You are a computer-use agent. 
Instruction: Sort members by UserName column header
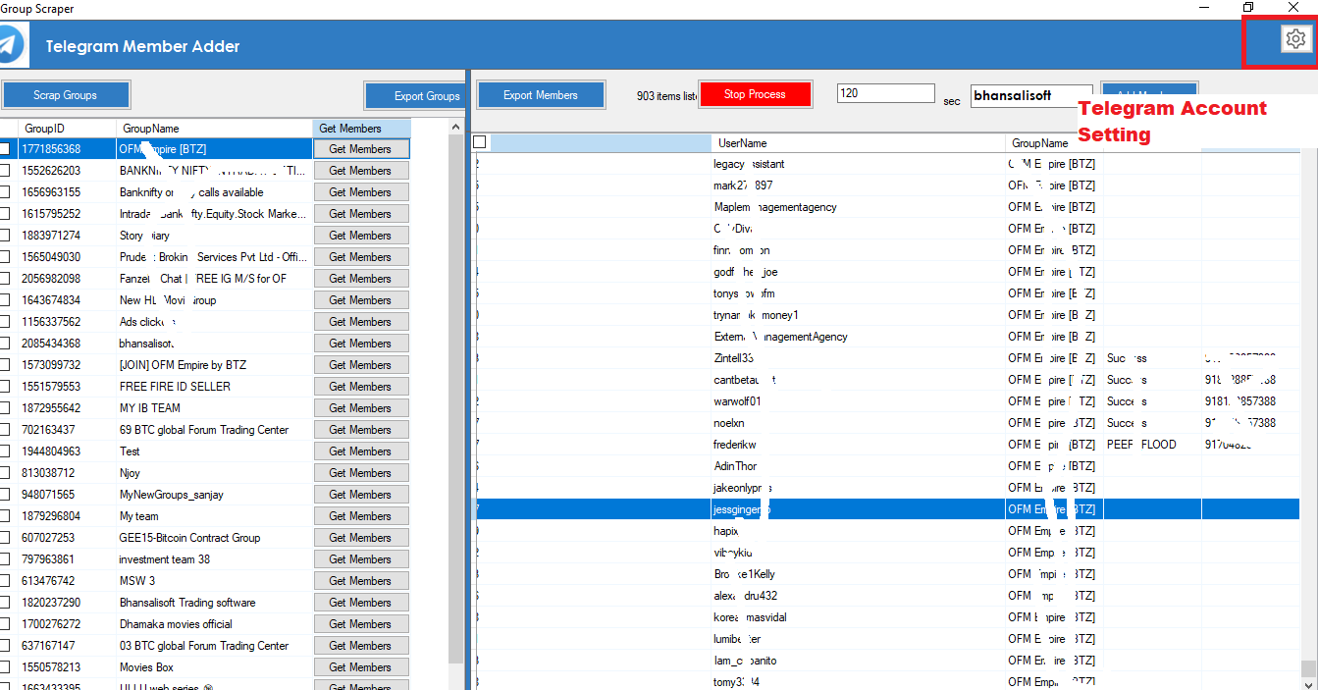point(859,143)
